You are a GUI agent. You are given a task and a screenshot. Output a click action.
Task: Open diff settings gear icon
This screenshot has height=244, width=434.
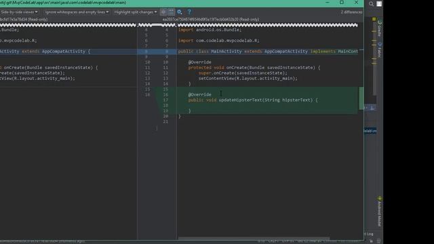point(180,12)
